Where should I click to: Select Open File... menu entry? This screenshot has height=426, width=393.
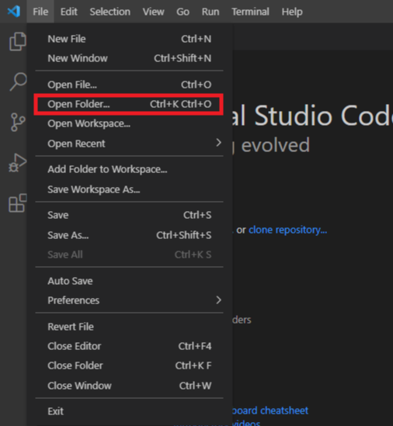pos(129,85)
